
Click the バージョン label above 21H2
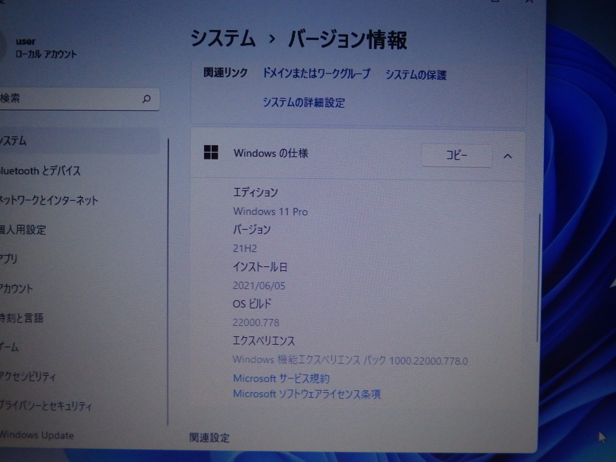tap(252, 229)
